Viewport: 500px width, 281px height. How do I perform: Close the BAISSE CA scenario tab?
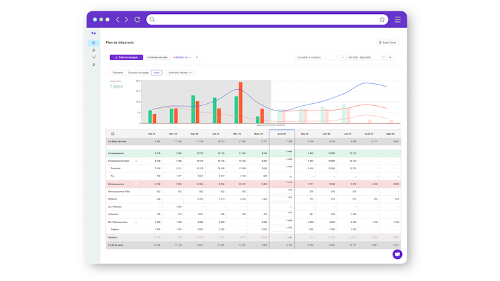pos(191,57)
